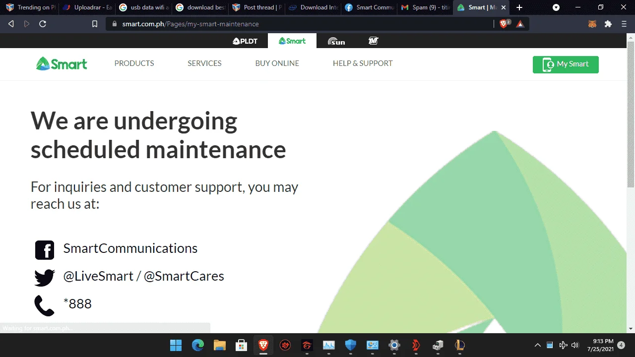Open the Extensions puzzle piece icon

[608, 24]
